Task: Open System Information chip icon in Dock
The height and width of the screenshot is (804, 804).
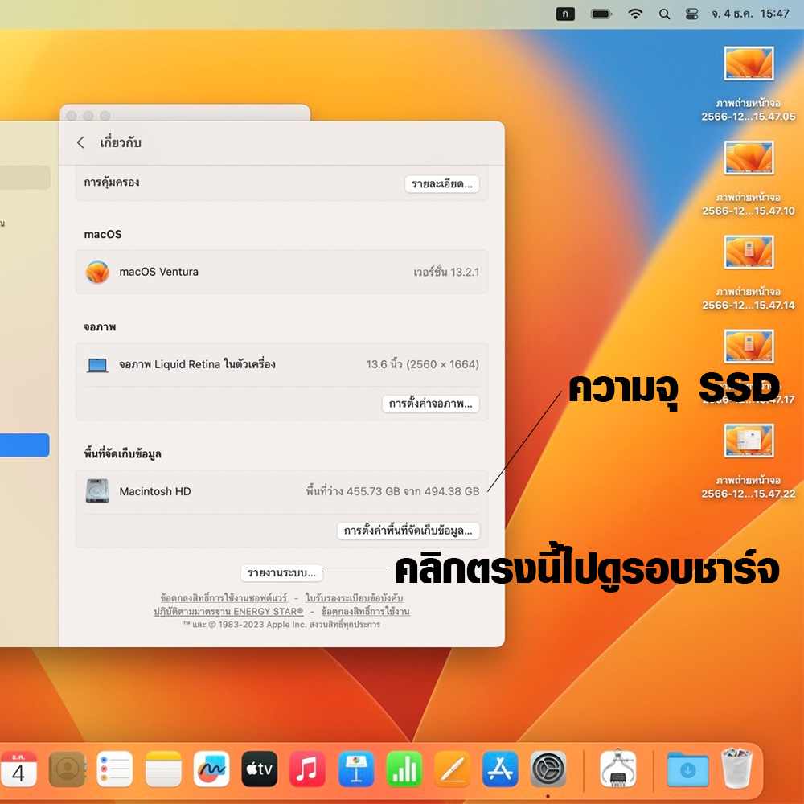Action: pyautogui.click(x=617, y=769)
